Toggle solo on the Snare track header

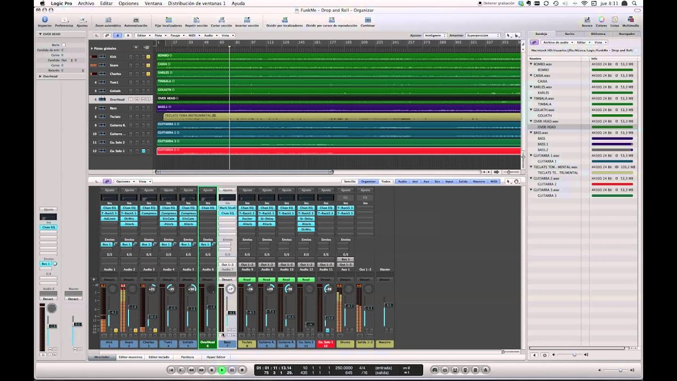point(148,65)
